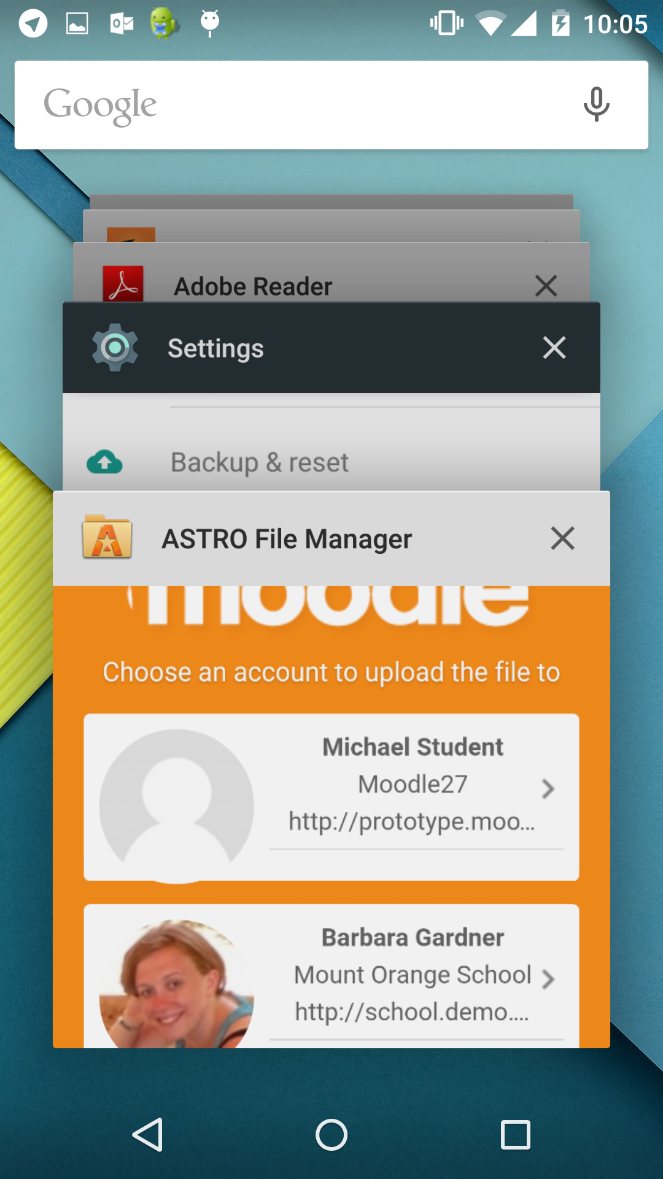The image size is (663, 1179).
Task: Tap the Wi-Fi signal status icon
Action: tap(490, 25)
